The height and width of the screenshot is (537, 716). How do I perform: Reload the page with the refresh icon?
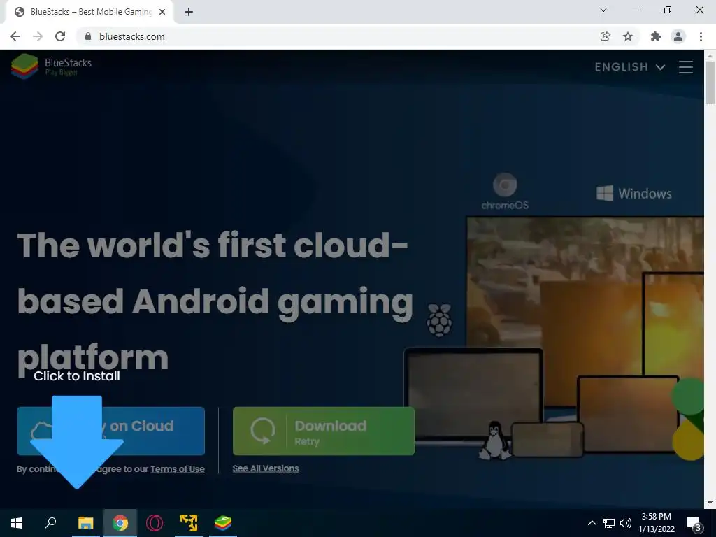click(x=60, y=36)
